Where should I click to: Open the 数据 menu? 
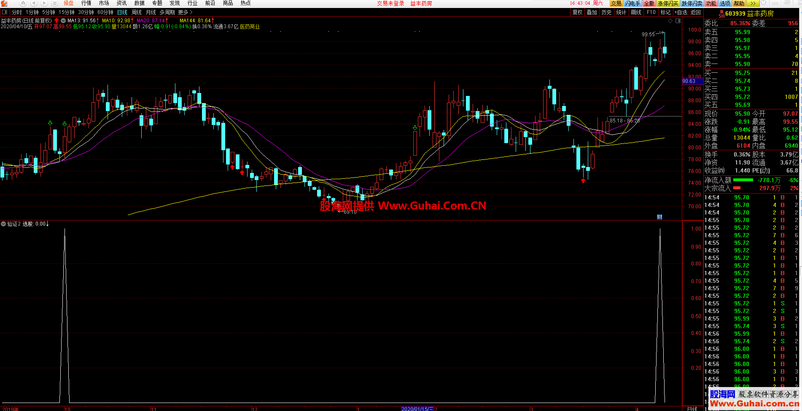(139, 3)
